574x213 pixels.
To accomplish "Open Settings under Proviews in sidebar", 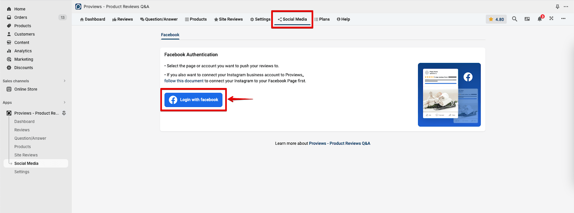I will point(22,172).
